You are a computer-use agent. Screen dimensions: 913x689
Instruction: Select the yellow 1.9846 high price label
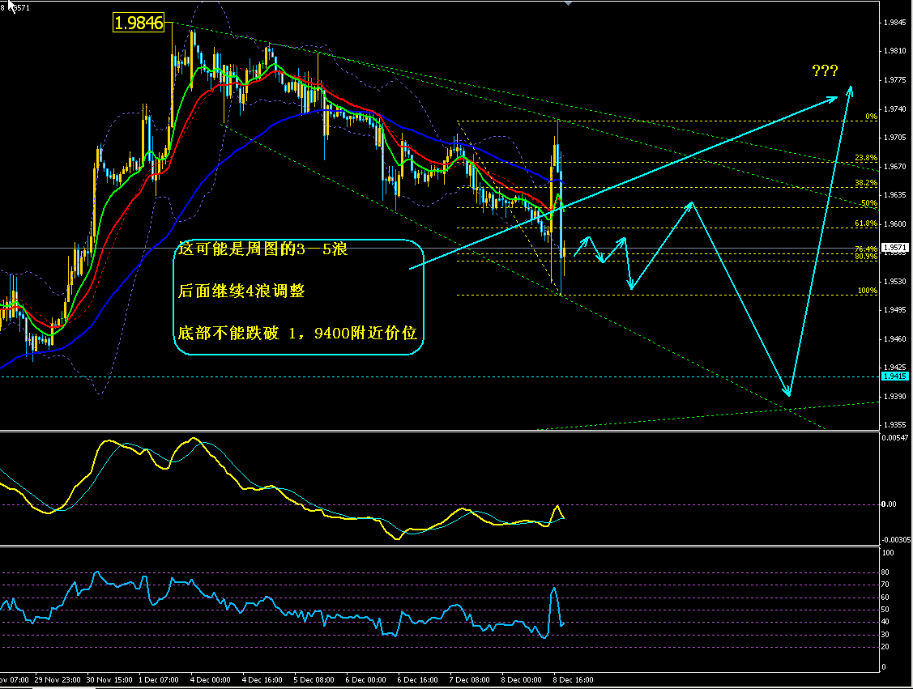pyautogui.click(x=139, y=23)
